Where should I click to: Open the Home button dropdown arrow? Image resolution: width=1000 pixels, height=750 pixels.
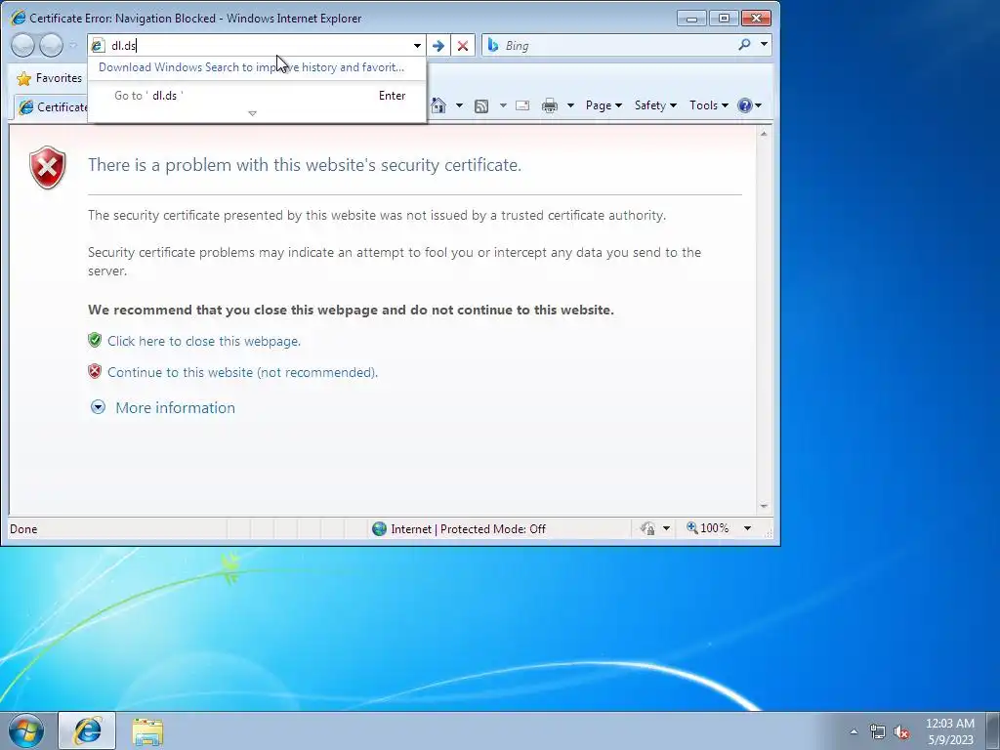[459, 105]
